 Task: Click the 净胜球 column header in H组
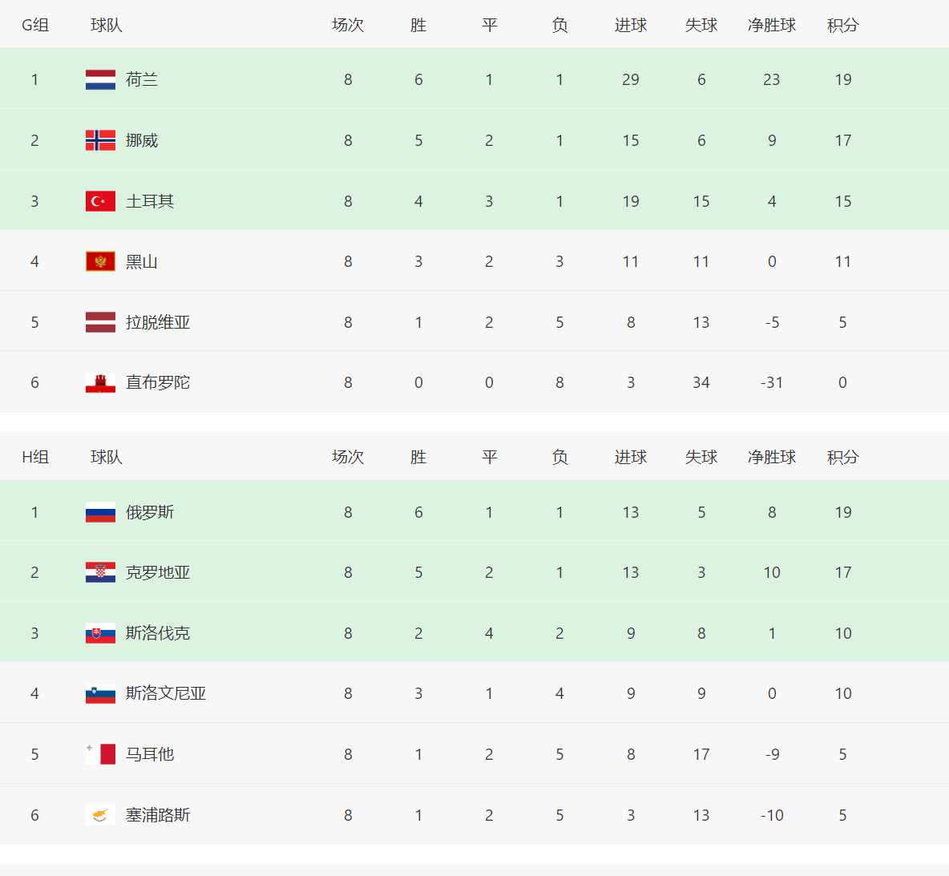tap(771, 457)
